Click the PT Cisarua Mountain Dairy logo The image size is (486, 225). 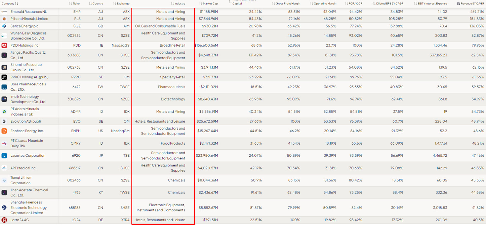[4, 143]
